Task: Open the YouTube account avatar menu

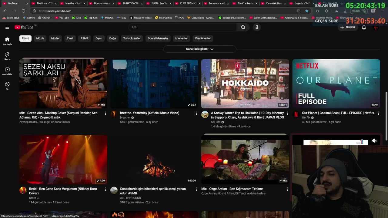Action: [376, 27]
